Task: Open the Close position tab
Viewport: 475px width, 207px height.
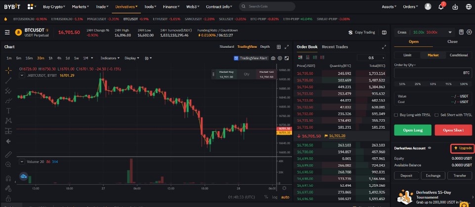Action: 452,42
